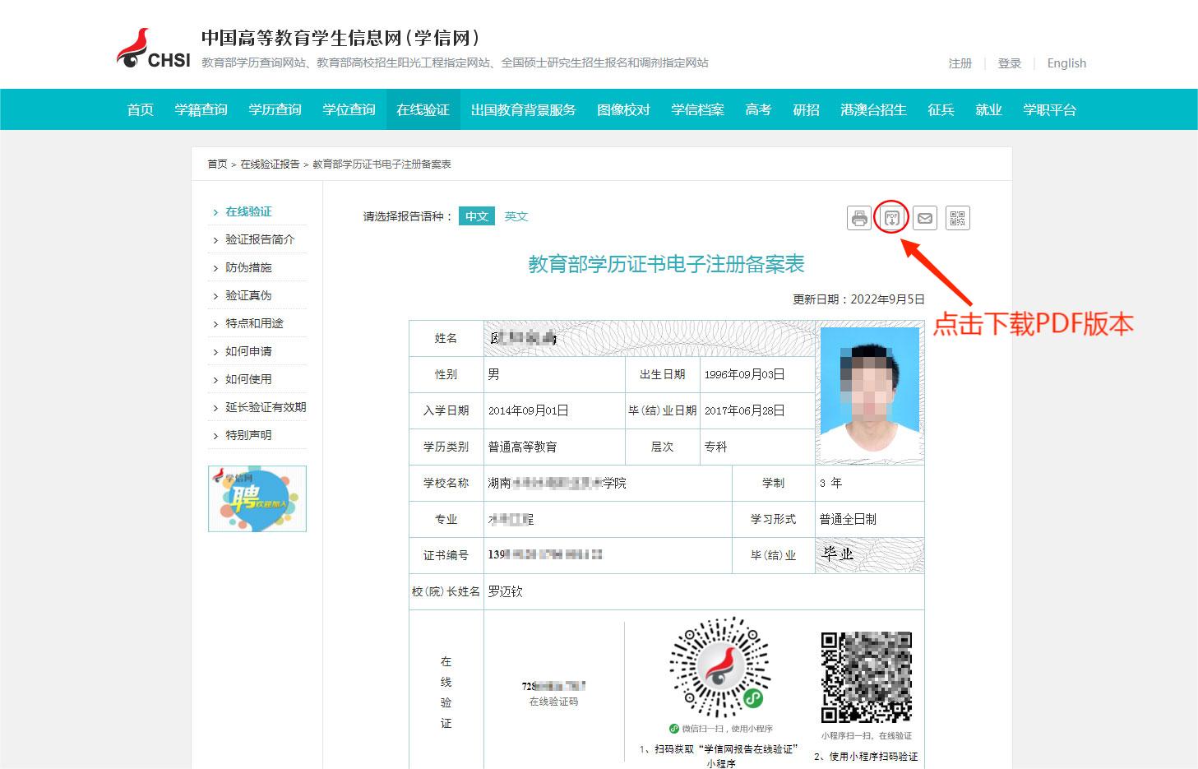Expand 验证报告简介 sidebar item
The width and height of the screenshot is (1198, 769).
point(259,239)
